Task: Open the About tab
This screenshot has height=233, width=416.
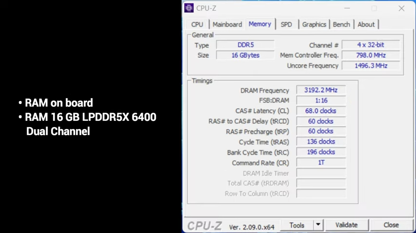Action: coord(366,25)
